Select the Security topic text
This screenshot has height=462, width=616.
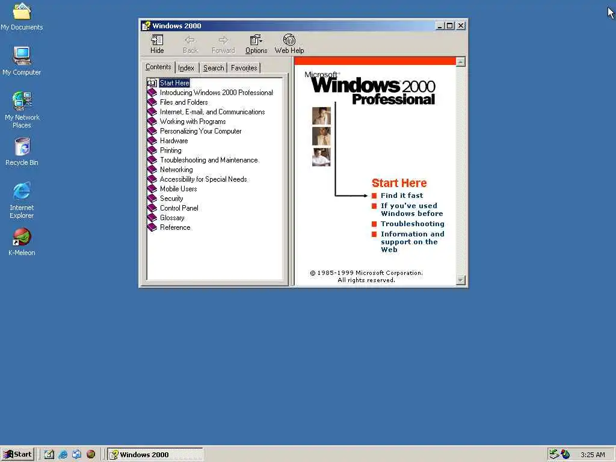pos(171,199)
